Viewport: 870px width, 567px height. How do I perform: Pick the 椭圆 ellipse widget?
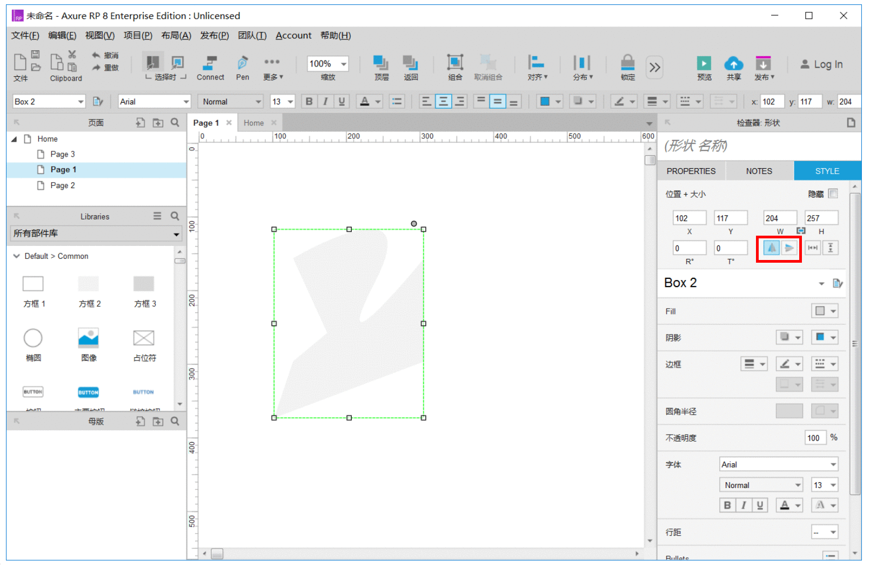tap(33, 344)
